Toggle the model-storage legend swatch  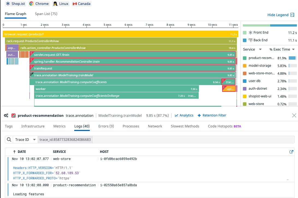tap(245, 66)
